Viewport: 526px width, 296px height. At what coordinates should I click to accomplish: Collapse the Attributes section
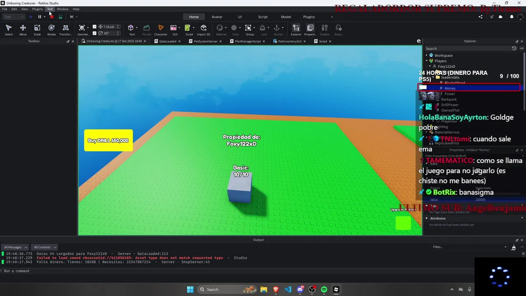pyautogui.click(x=427, y=218)
